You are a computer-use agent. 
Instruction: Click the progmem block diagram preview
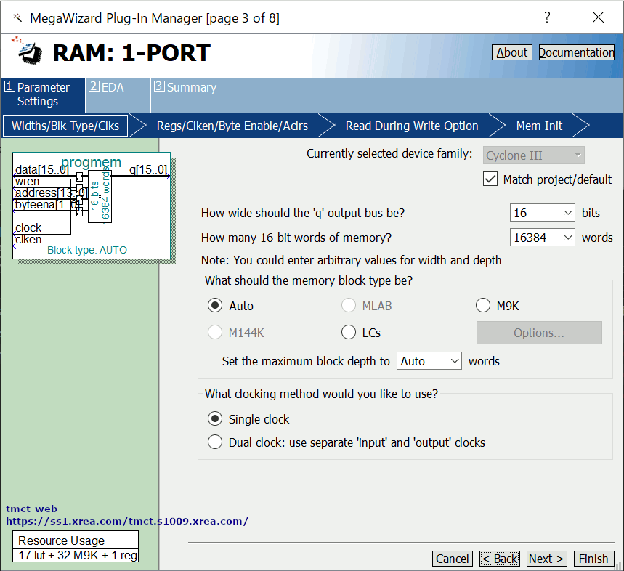(x=91, y=206)
